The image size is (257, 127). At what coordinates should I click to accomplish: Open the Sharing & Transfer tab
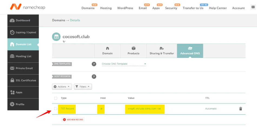(162, 51)
